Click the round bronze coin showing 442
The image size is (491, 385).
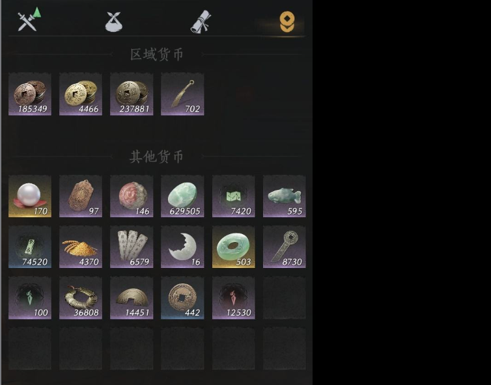coord(182,298)
